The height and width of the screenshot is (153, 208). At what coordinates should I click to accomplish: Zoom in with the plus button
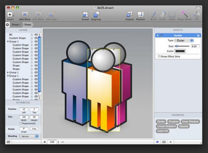click(45, 142)
